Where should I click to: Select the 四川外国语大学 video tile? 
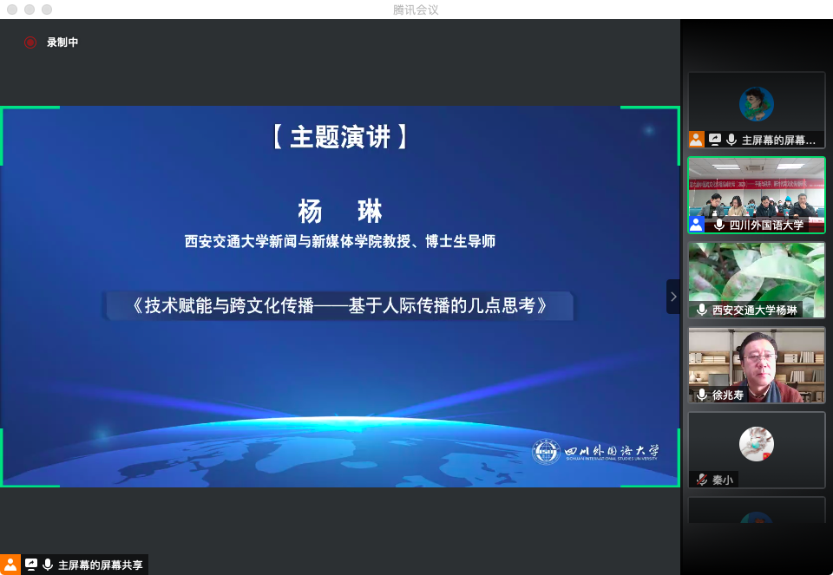756,191
